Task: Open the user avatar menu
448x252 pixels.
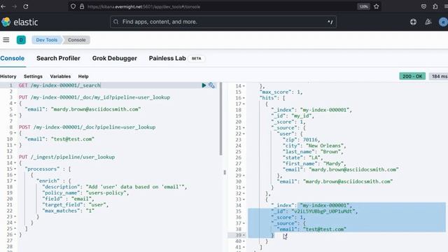Action: click(x=443, y=22)
